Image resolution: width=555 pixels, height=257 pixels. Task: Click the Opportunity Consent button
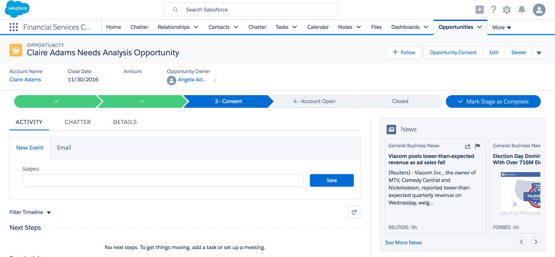453,53
